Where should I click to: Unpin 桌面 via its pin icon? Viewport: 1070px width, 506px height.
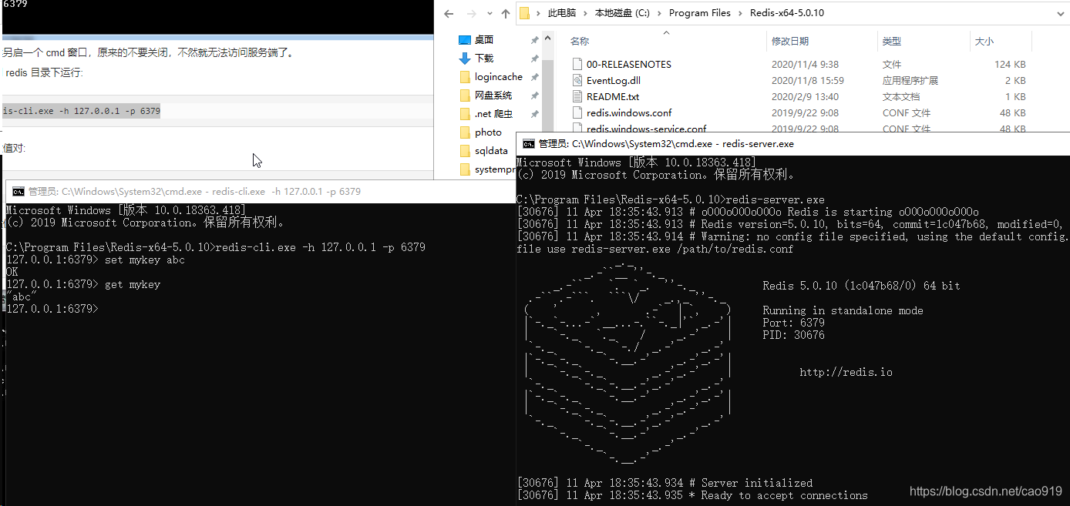click(534, 40)
